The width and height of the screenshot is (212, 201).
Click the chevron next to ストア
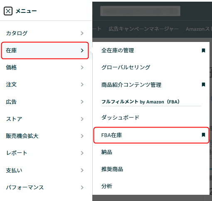[82, 119]
